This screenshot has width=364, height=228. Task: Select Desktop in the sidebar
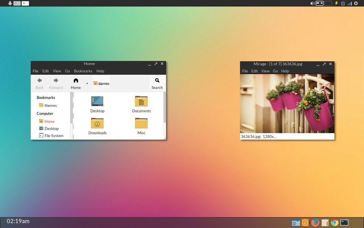pyautogui.click(x=49, y=128)
